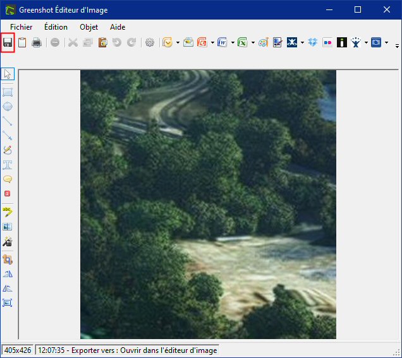Export to Jira icon
Image resolution: width=402 pixels, height=358 pixels.
356,42
